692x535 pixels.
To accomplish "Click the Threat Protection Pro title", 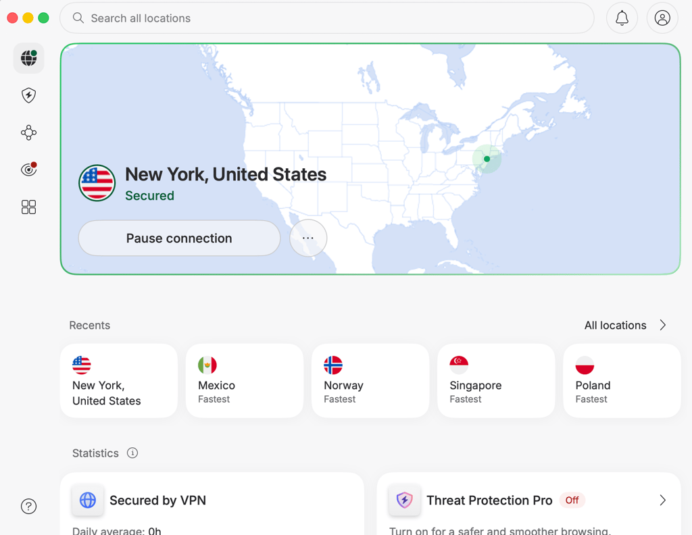I will click(x=489, y=501).
